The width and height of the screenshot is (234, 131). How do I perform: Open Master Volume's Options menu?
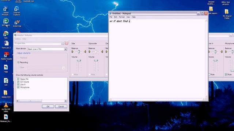[x=18, y=39]
